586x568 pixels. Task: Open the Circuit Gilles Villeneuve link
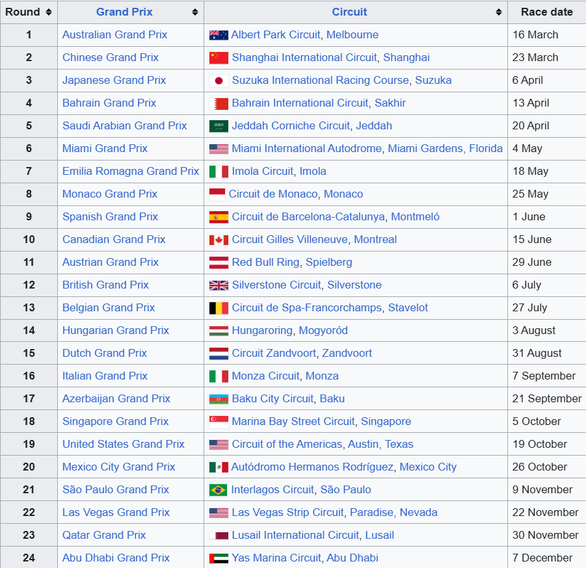pos(289,240)
